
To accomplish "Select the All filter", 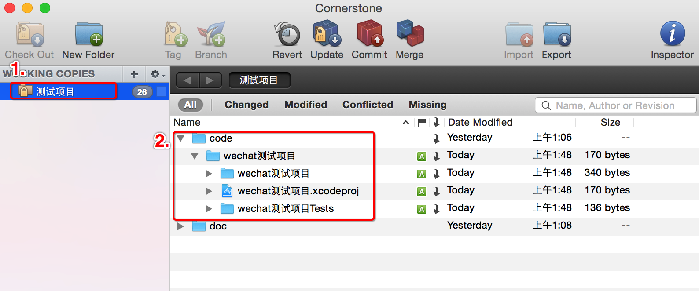I will 191,105.
